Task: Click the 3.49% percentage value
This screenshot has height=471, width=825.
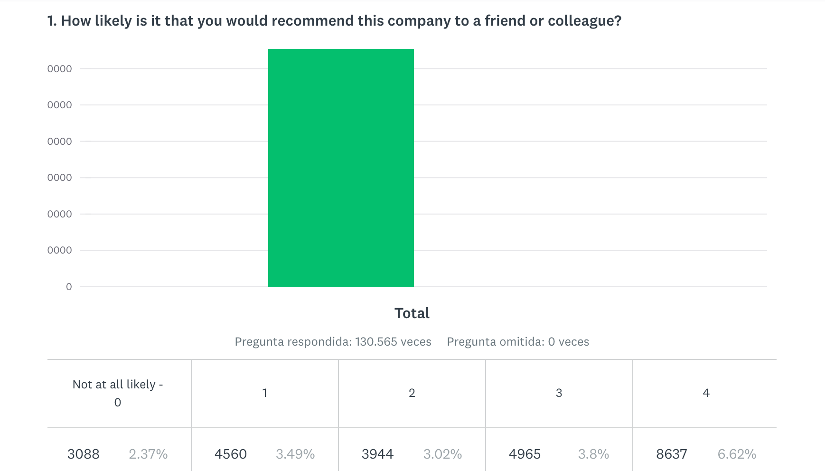Action: pos(295,454)
